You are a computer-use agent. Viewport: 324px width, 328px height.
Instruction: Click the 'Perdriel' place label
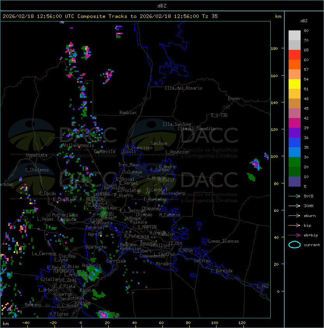95,227
